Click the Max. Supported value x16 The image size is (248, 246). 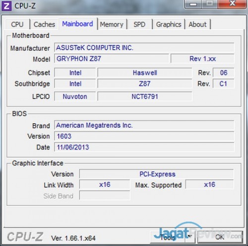209,184
